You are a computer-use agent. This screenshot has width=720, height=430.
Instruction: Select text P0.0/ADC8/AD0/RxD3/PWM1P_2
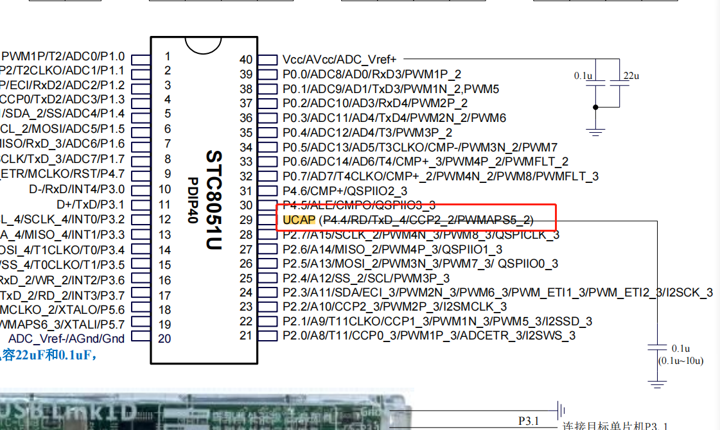[x=372, y=74]
